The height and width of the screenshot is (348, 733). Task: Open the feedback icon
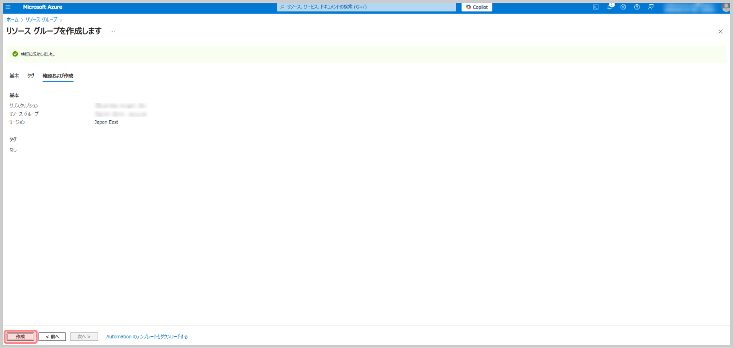651,7
